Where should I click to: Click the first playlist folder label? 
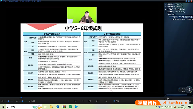(175, 4)
